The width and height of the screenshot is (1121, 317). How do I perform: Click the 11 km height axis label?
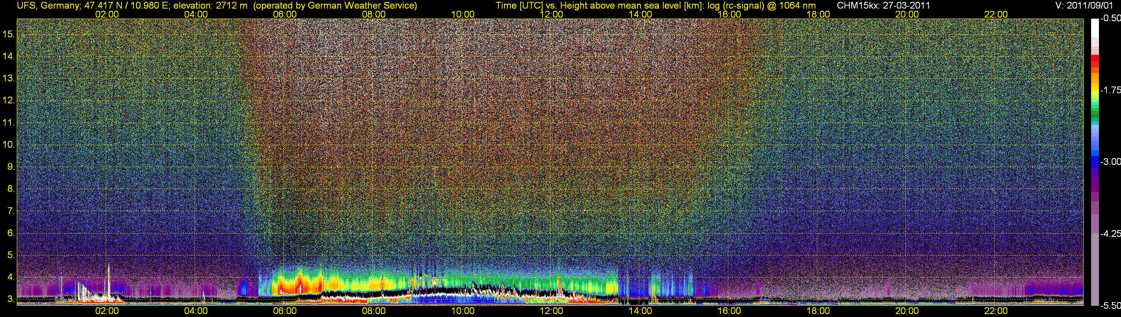[x=8, y=123]
